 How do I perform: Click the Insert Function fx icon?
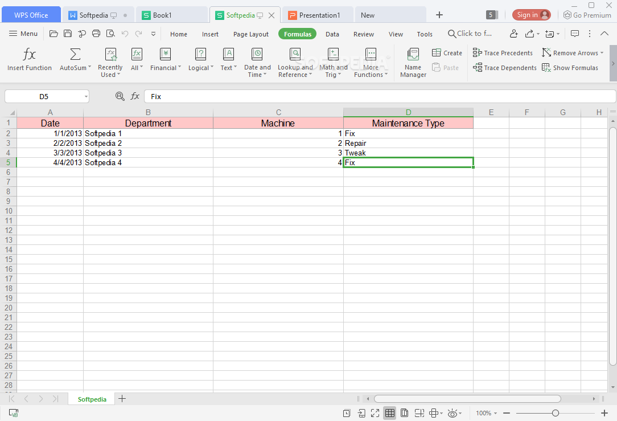tap(29, 54)
